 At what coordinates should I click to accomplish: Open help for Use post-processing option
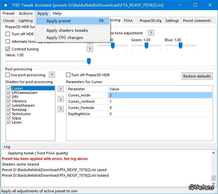point(52,75)
